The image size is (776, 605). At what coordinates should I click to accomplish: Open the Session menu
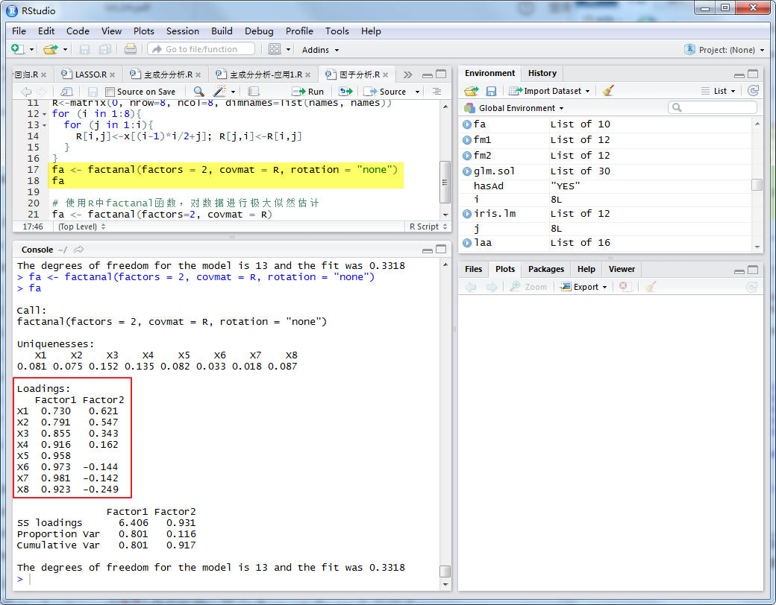tap(182, 31)
